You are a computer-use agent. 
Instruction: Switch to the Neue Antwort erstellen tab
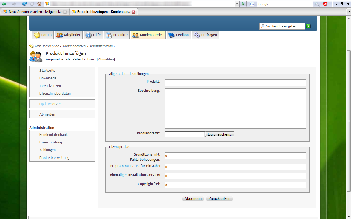tap(31, 12)
